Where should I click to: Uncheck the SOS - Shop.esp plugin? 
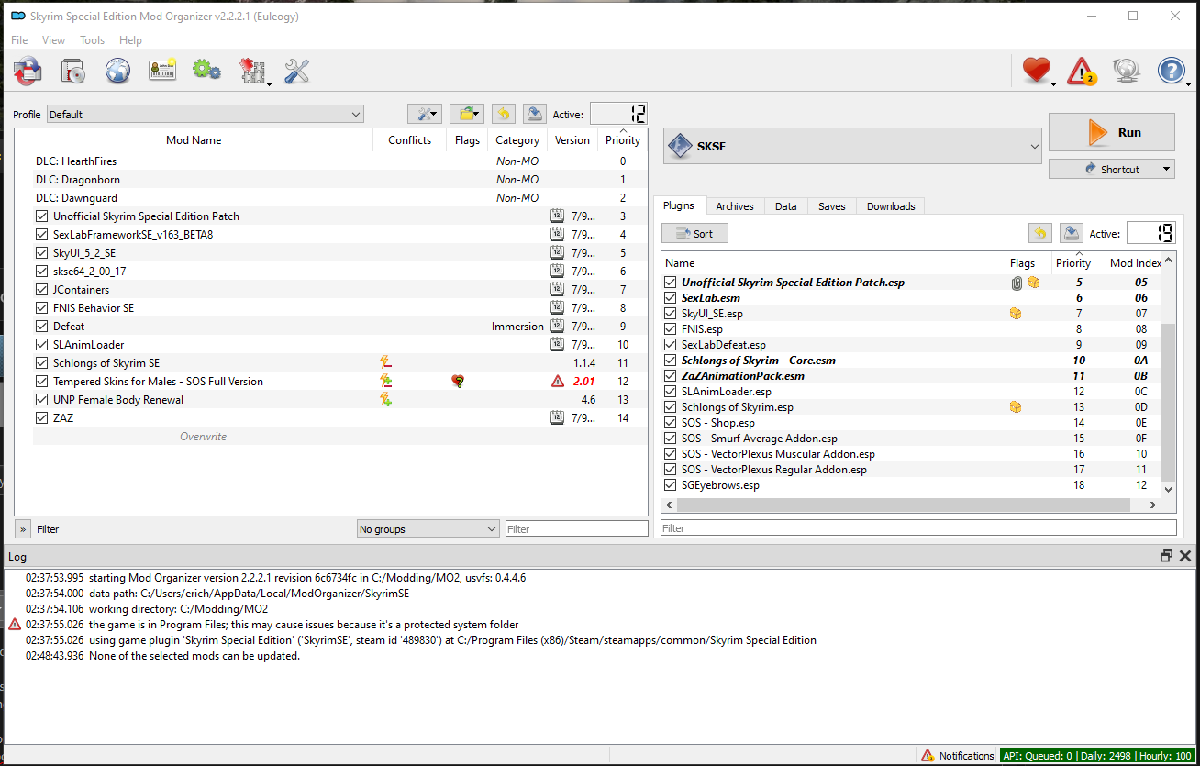tap(671, 423)
